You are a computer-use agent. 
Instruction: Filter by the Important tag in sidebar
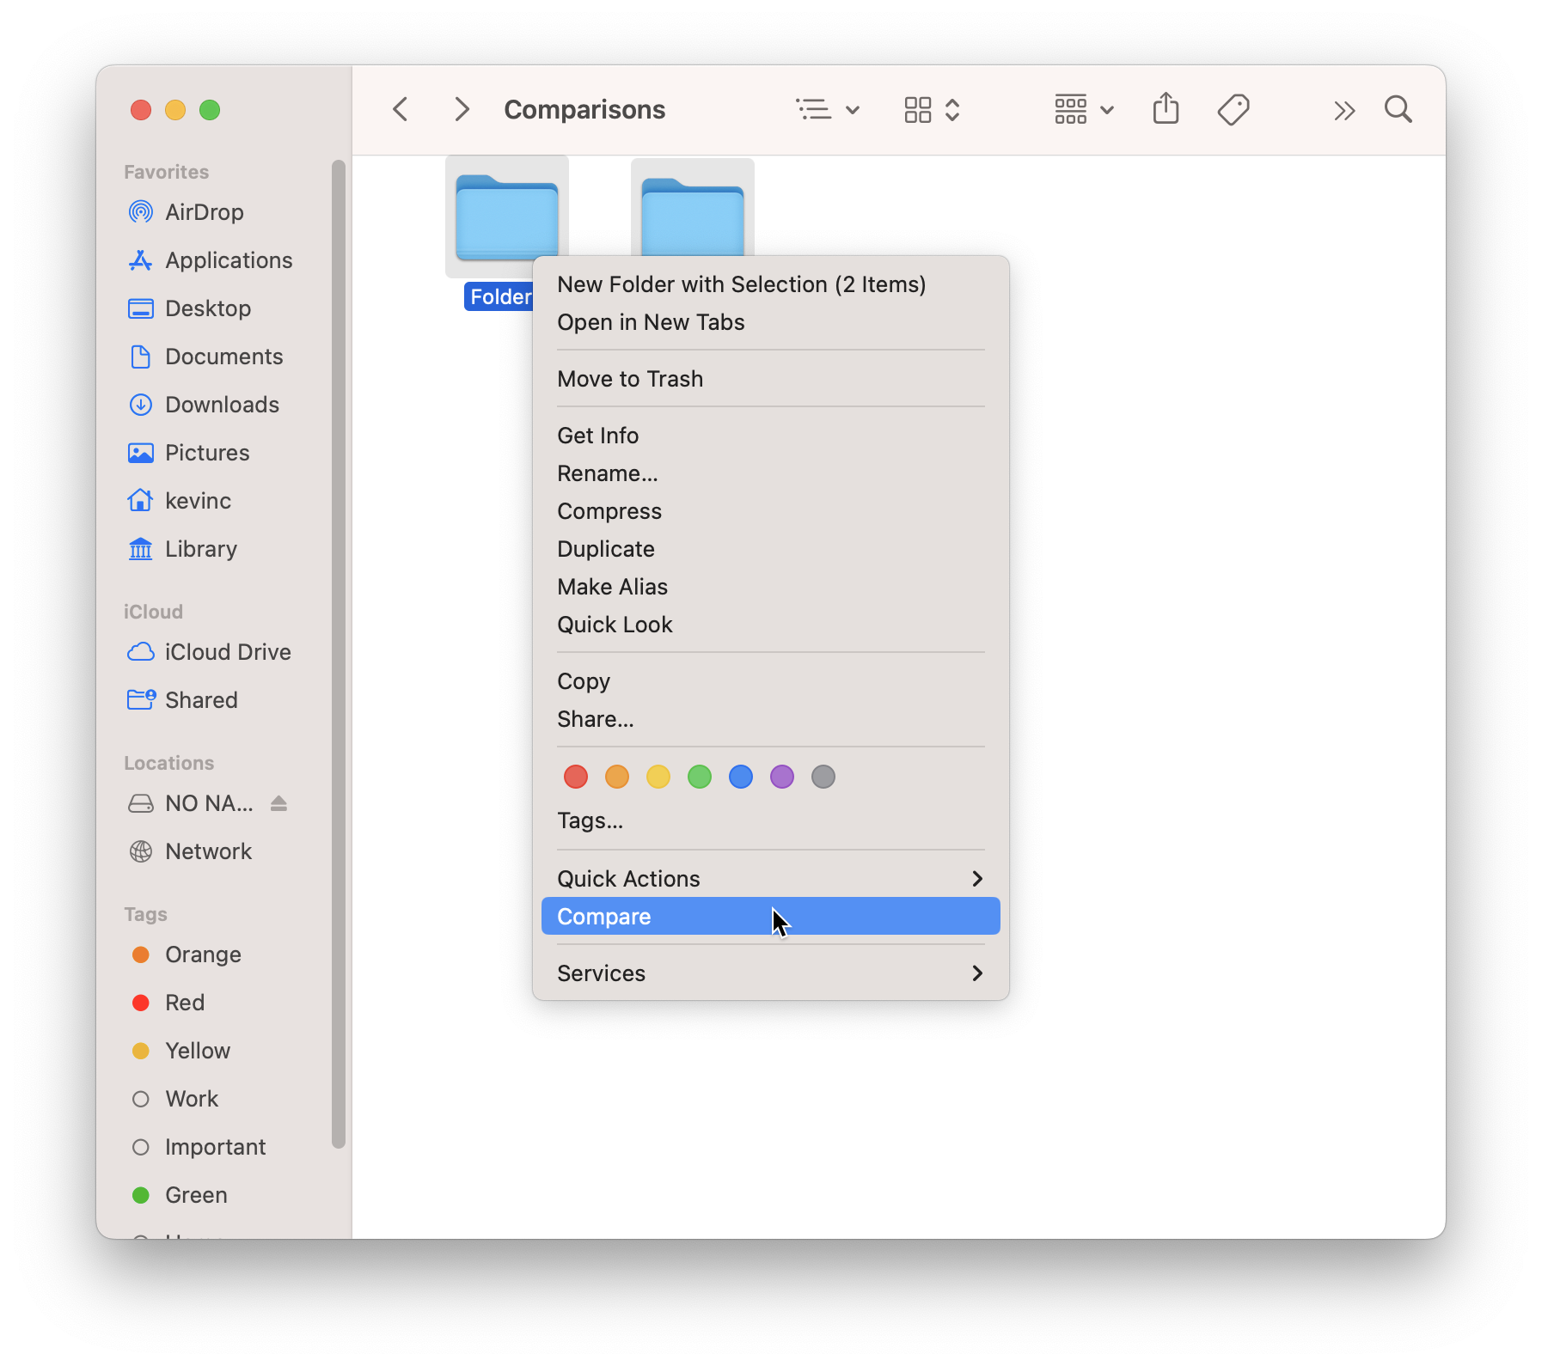pyautogui.click(x=198, y=1147)
